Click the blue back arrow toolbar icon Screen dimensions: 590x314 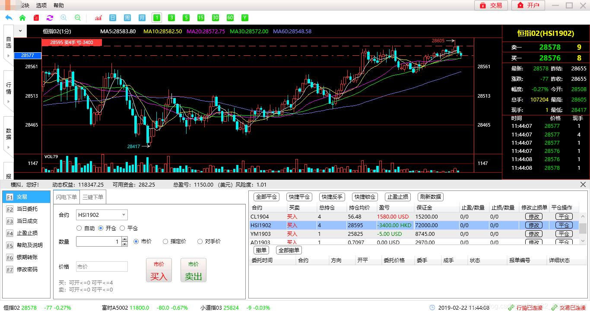(9, 18)
